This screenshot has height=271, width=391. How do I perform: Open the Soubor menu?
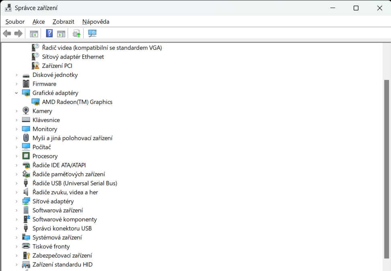(15, 22)
